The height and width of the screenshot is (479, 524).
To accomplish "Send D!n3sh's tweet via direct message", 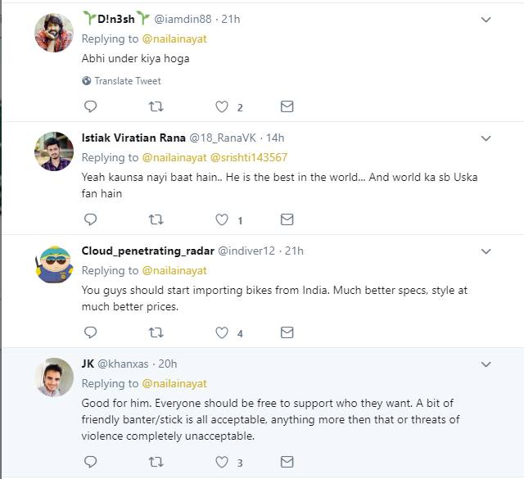I will point(287,106).
